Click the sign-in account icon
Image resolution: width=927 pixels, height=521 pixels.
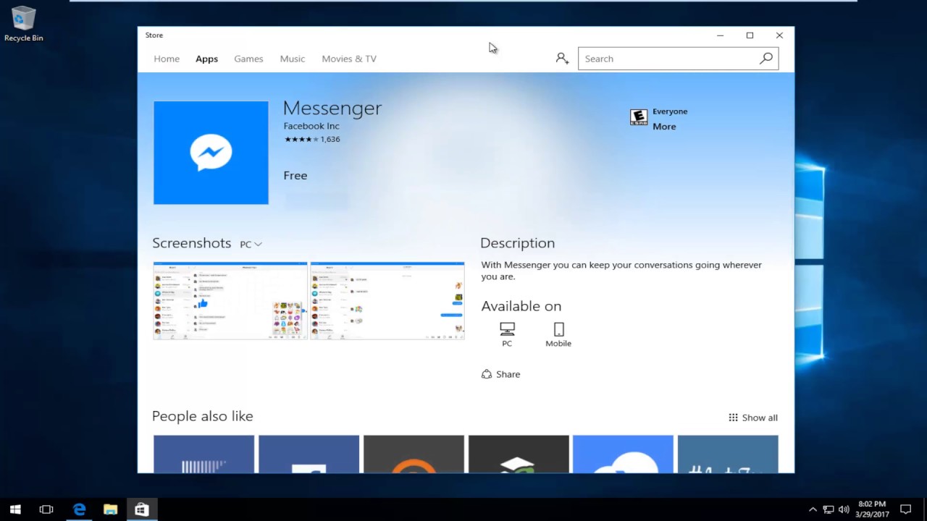(x=562, y=58)
